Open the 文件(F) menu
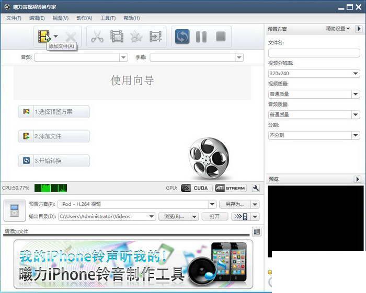Image resolution: width=366 pixels, height=293 pixels. [x=14, y=18]
